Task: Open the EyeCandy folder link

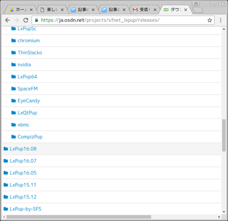Action: pos(28,101)
